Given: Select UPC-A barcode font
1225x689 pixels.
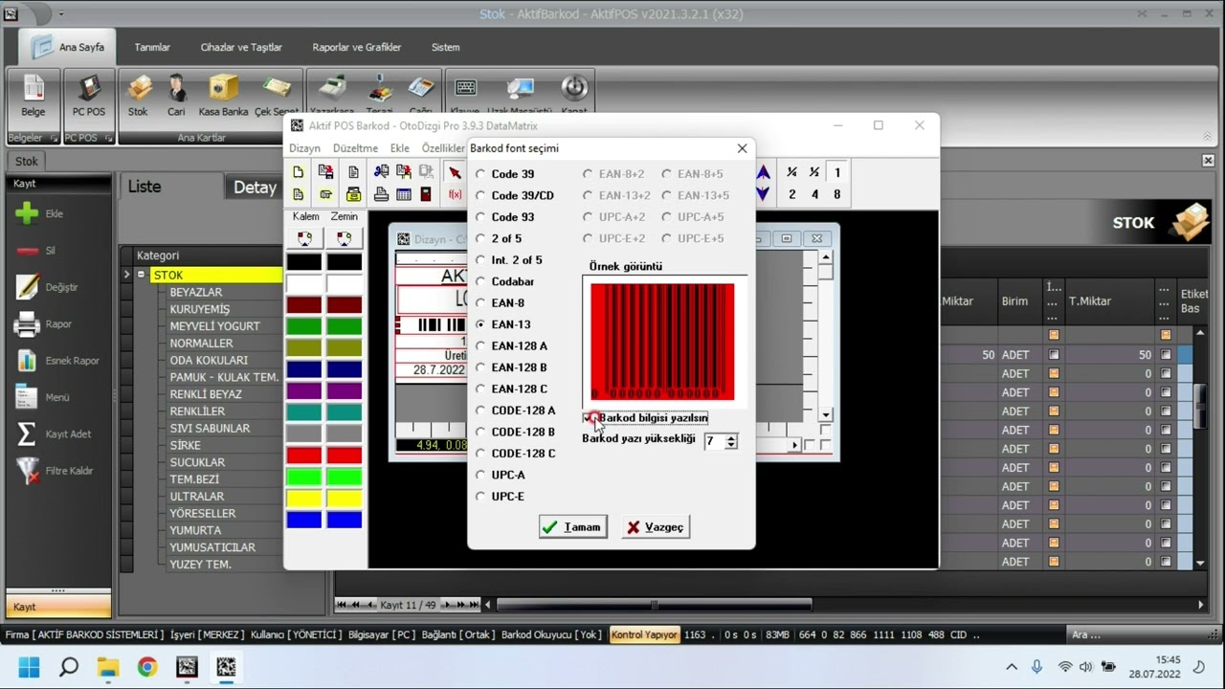Looking at the screenshot, I should (x=480, y=475).
